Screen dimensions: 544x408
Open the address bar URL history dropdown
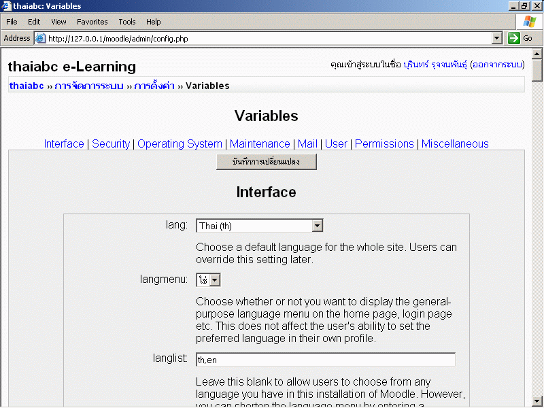coord(496,39)
